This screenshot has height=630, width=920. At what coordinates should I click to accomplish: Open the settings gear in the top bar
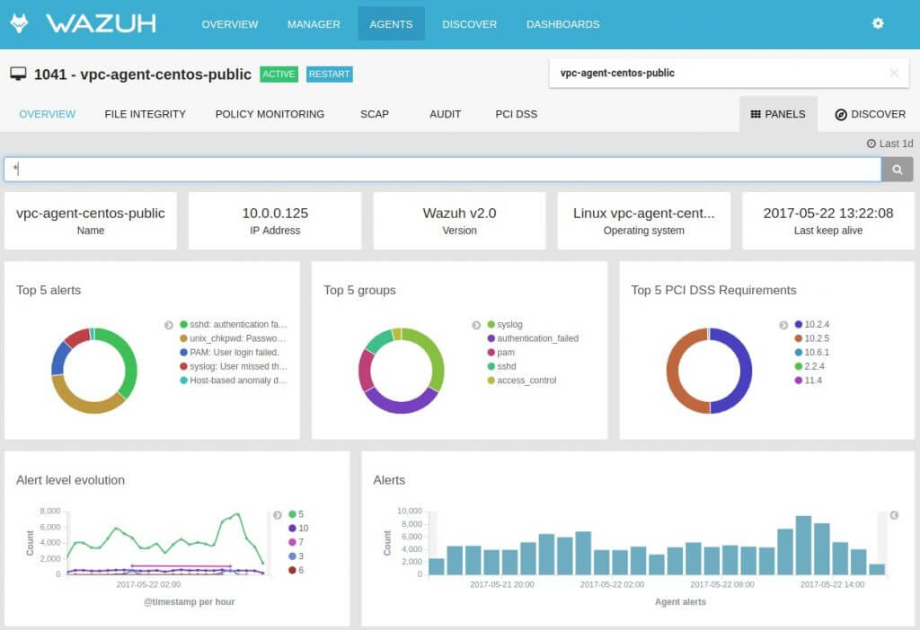tap(878, 23)
